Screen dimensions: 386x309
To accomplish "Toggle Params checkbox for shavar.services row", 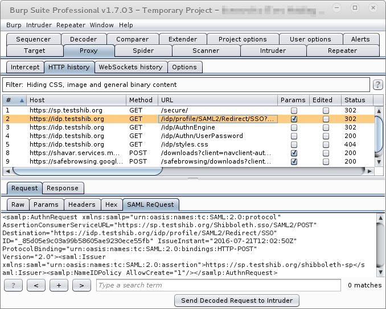I will click(x=294, y=153).
